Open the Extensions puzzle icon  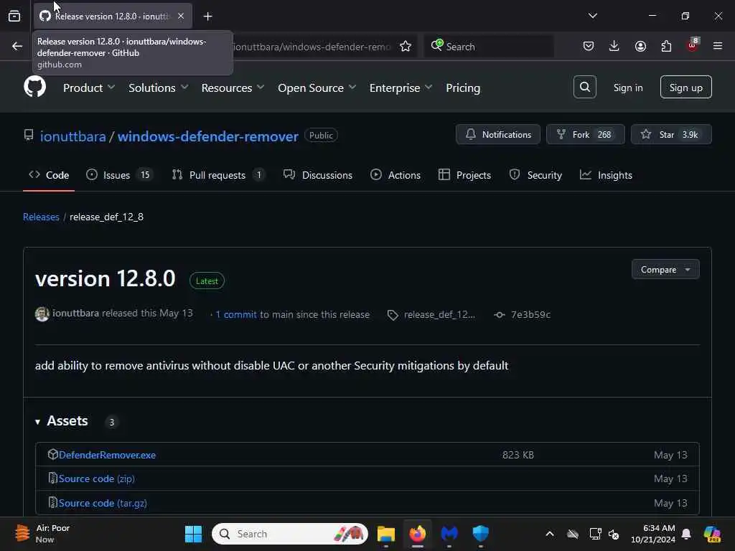[666, 46]
